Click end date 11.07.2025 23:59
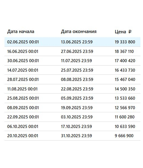The height and width of the screenshot is (168, 143). [76, 61]
